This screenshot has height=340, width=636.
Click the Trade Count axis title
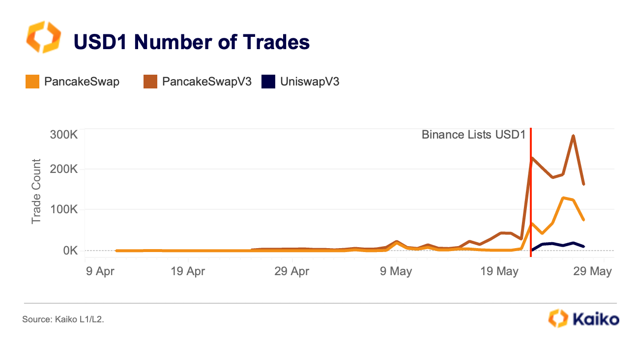36,191
